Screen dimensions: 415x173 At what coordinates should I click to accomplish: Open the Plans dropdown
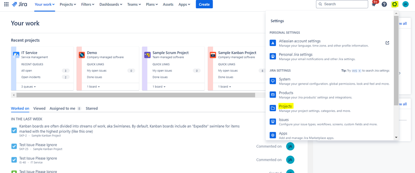pyautogui.click(x=152, y=5)
